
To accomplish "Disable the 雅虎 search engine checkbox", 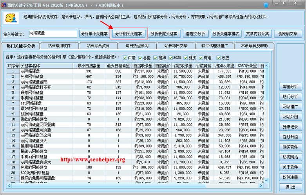I will pos(186,58).
